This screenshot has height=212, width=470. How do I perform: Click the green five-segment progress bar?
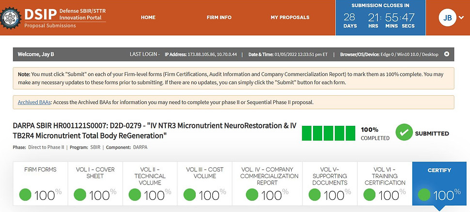click(329, 133)
